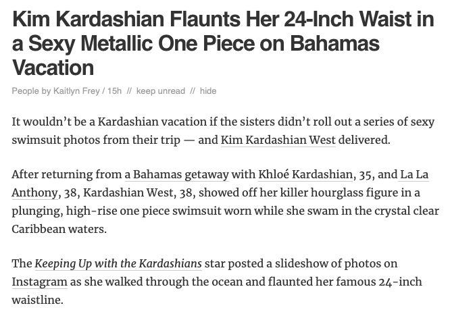Hide this article using hide link
The width and height of the screenshot is (450, 316).
(x=208, y=91)
